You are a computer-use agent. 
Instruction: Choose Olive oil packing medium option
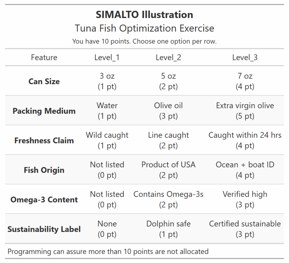(x=168, y=111)
